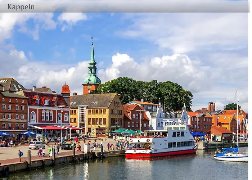This screenshot has height=180, width=252.
Task: Click the blue umbrella at left edge
Action: coord(4,134)
